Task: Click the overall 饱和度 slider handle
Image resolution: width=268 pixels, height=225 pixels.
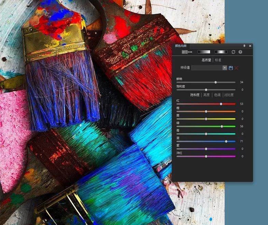Action: click(x=206, y=90)
